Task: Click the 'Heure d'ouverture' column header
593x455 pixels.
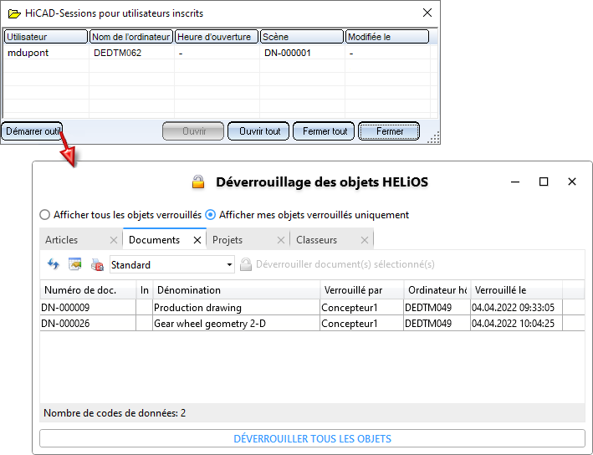Action: (x=217, y=37)
